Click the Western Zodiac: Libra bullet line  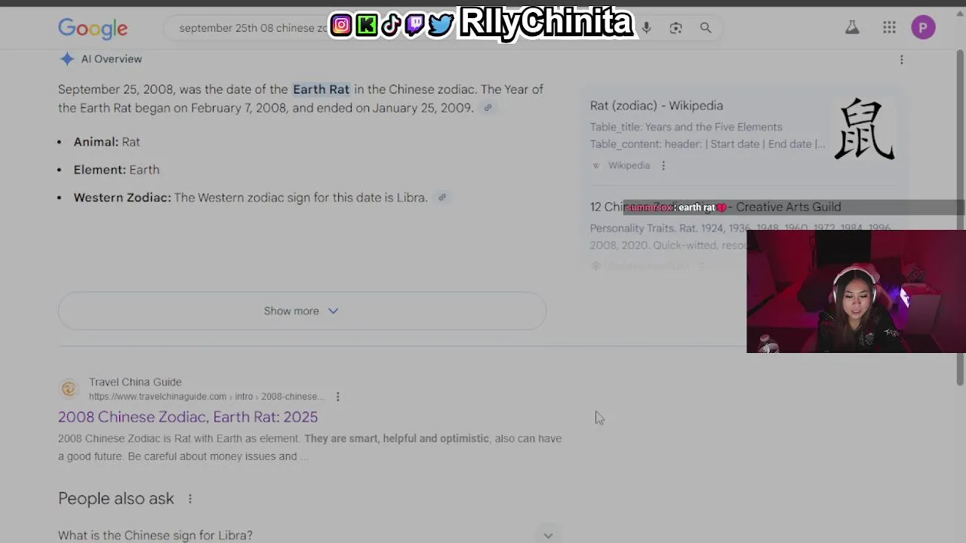coord(251,198)
